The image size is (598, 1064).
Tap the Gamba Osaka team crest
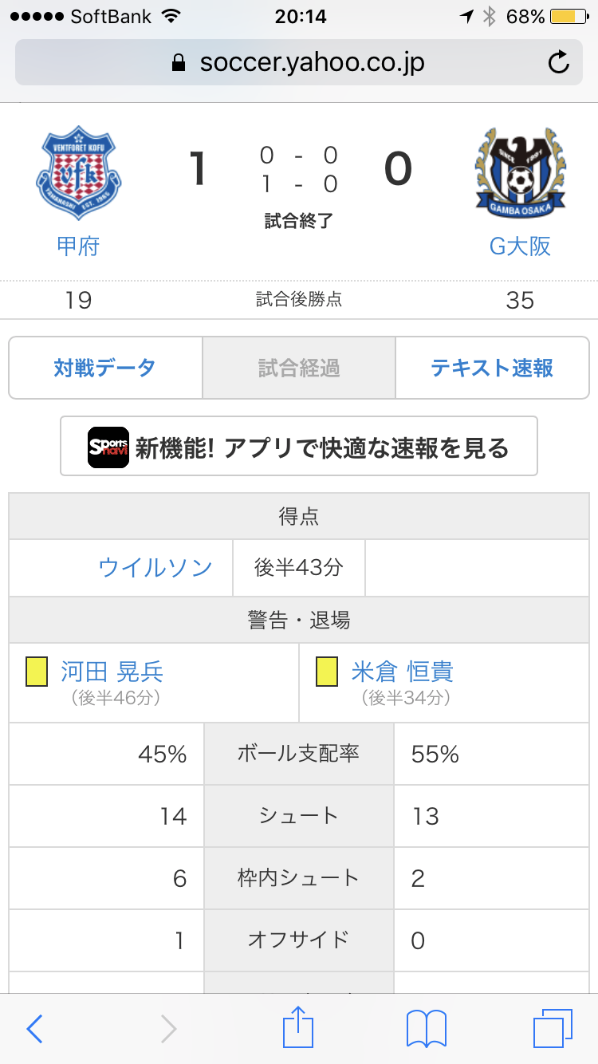click(x=520, y=174)
